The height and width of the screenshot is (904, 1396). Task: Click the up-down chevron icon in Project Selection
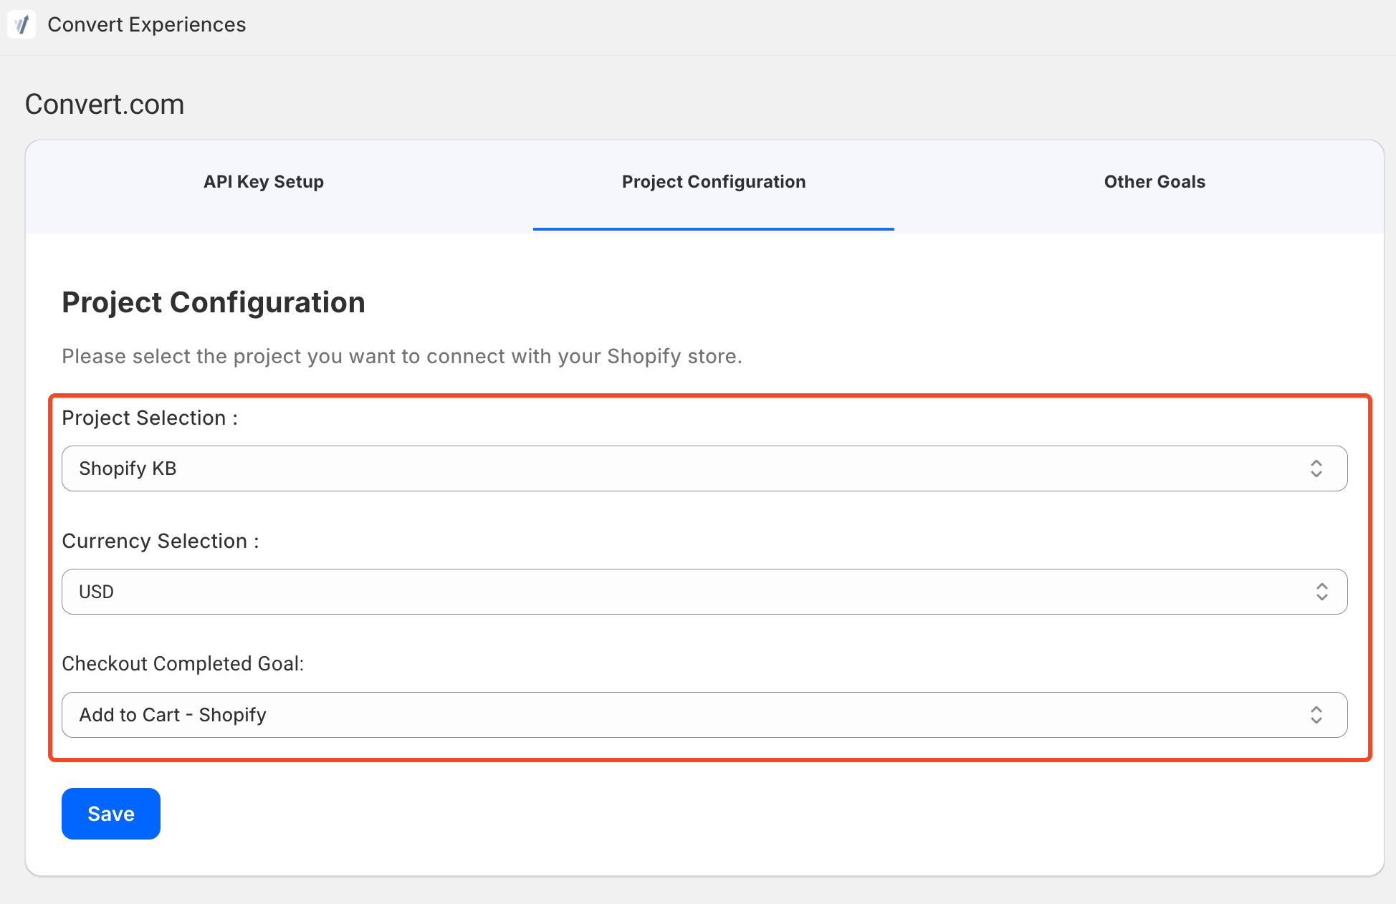[1316, 468]
